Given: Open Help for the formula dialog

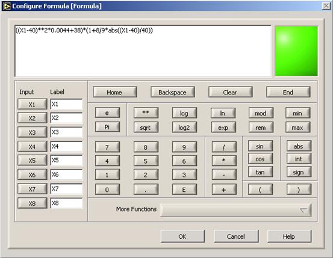Looking at the screenshot, I should pos(289,236).
